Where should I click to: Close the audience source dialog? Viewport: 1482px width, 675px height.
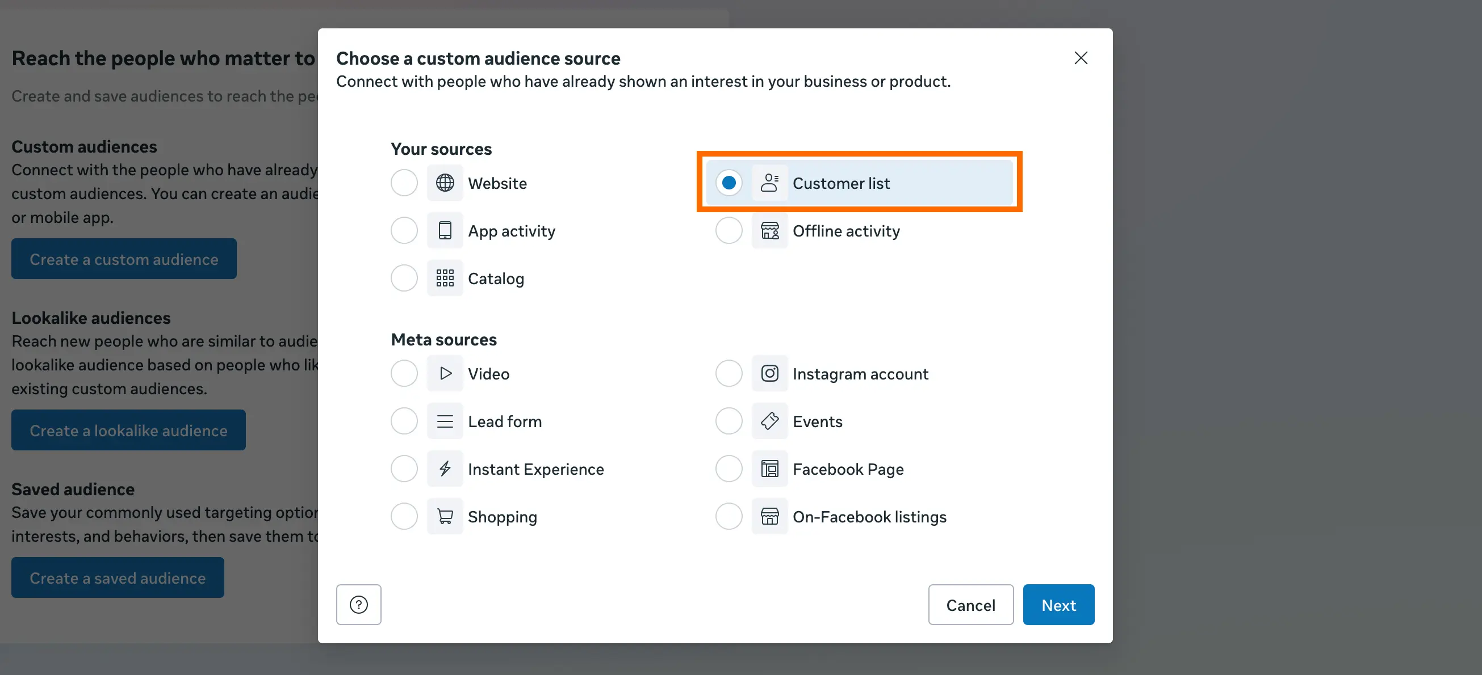[1081, 57]
